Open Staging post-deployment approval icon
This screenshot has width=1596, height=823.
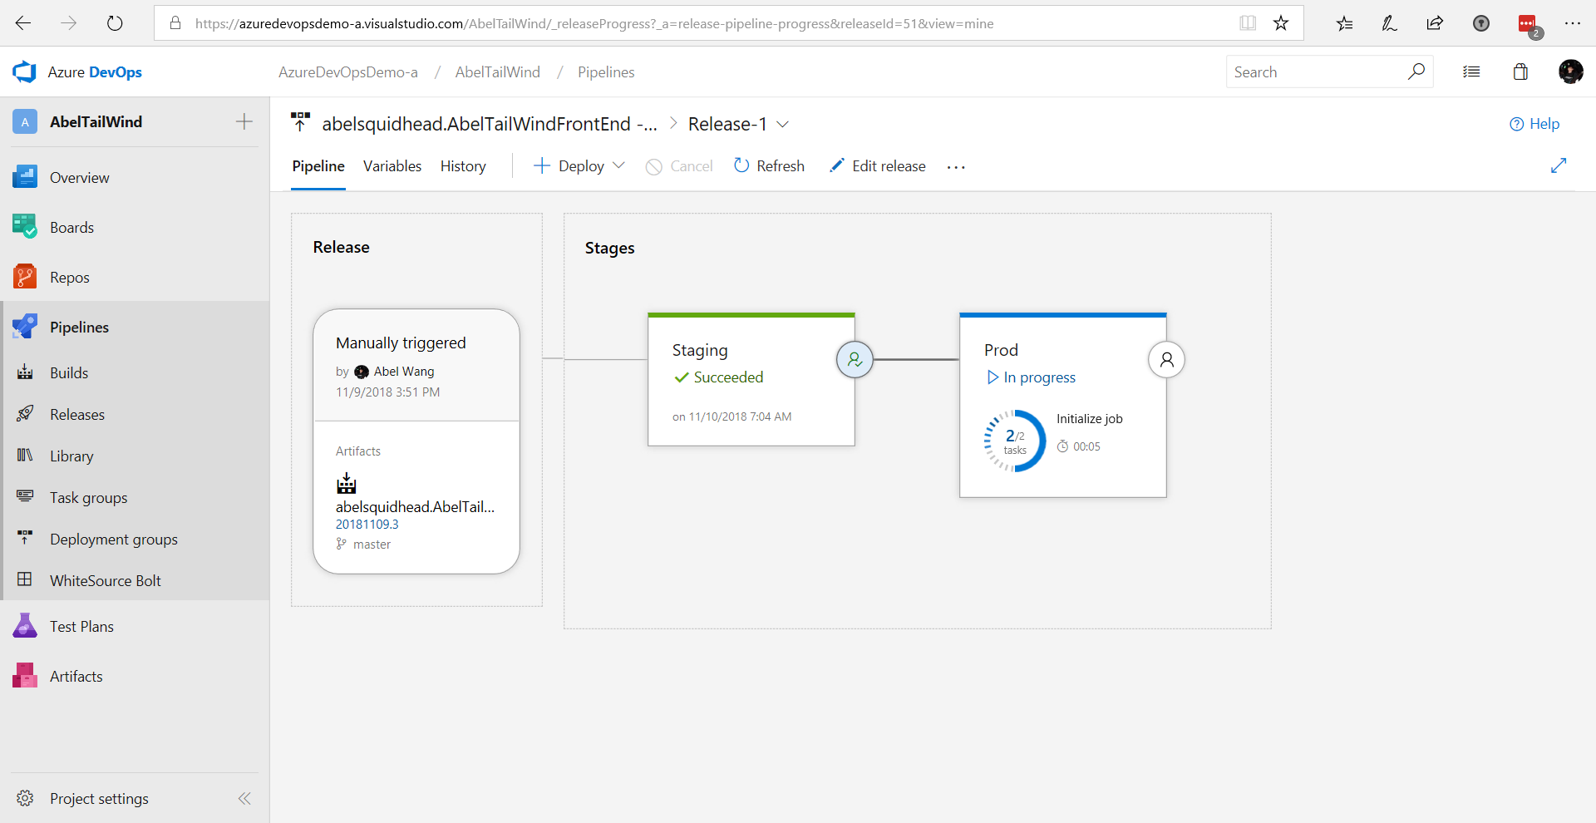(855, 360)
